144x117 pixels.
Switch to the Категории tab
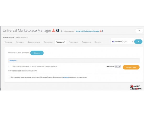20,42
